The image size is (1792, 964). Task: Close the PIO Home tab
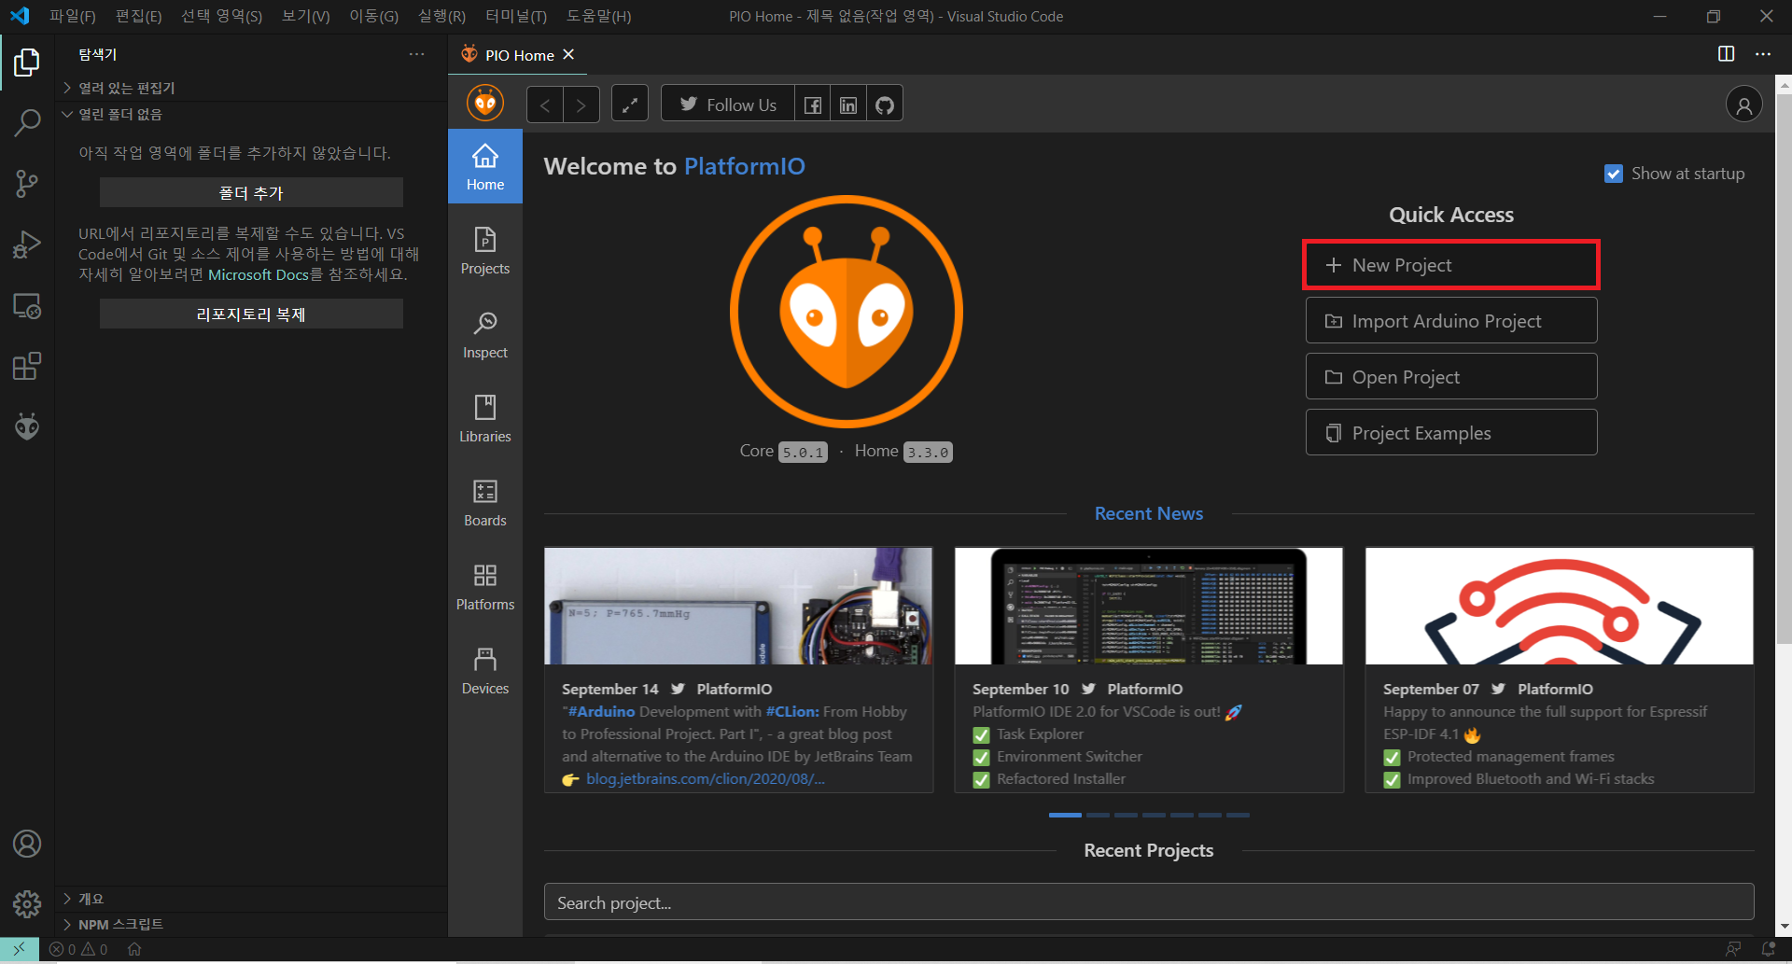568,55
